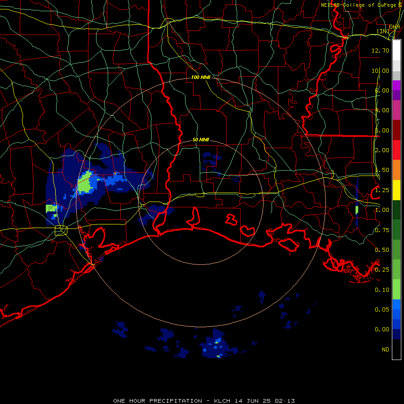
Task: Select the 0.00 legend value
Action: tap(382, 329)
